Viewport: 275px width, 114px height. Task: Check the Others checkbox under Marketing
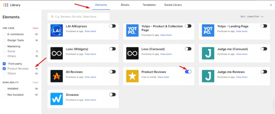(x=4, y=56)
